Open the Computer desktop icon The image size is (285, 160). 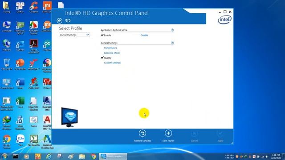point(7,27)
